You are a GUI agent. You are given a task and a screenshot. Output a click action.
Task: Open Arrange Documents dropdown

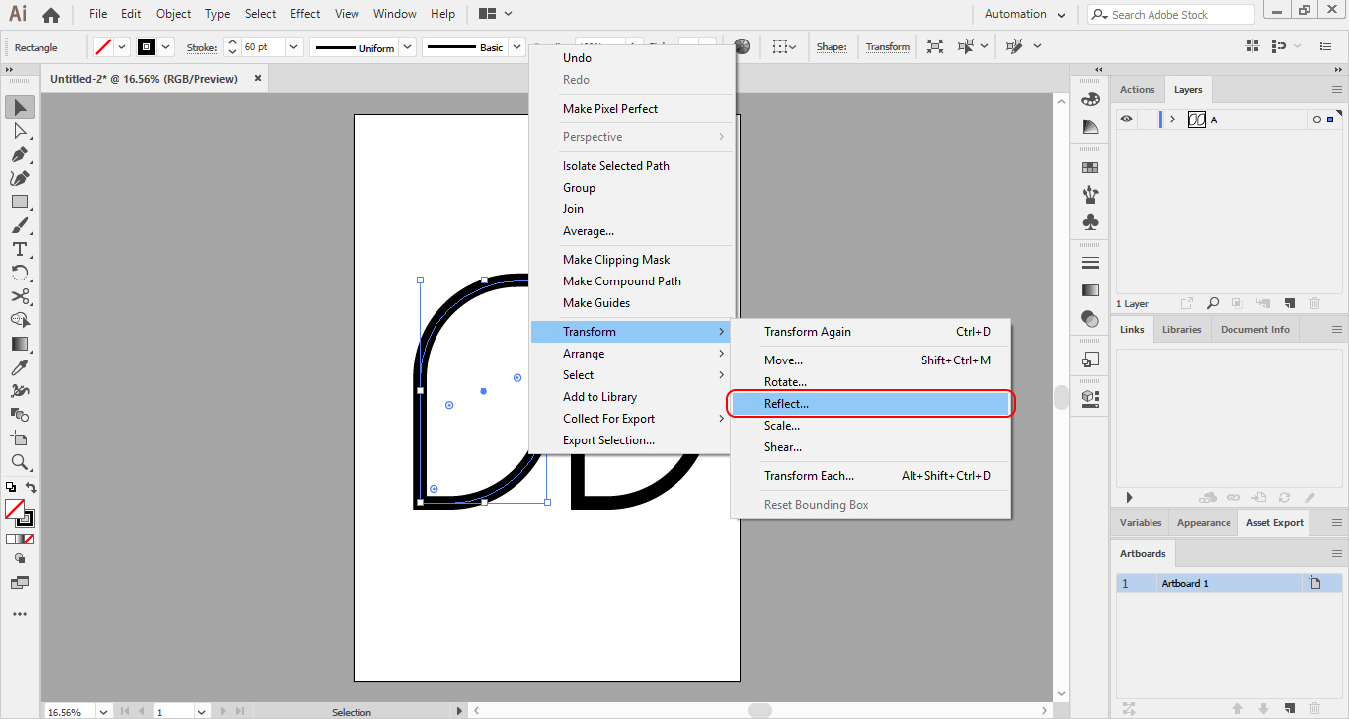(495, 14)
